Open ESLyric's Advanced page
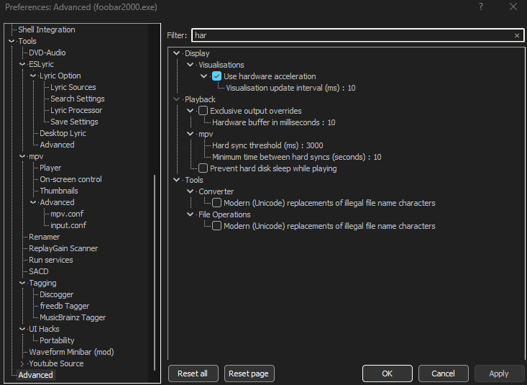Viewport: 527px width, 385px height. pyautogui.click(x=57, y=145)
